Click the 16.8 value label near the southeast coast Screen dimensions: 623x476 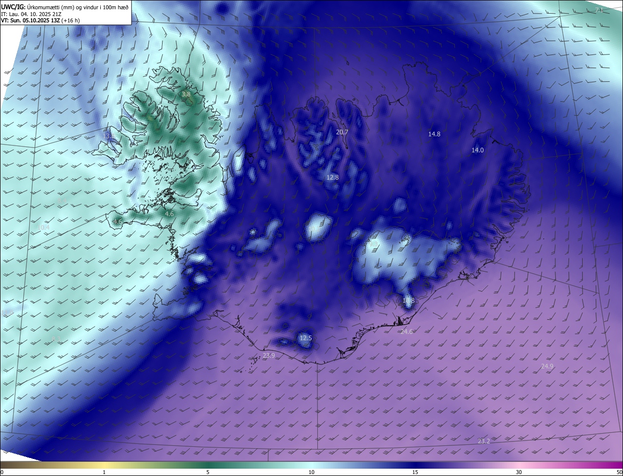click(x=408, y=301)
